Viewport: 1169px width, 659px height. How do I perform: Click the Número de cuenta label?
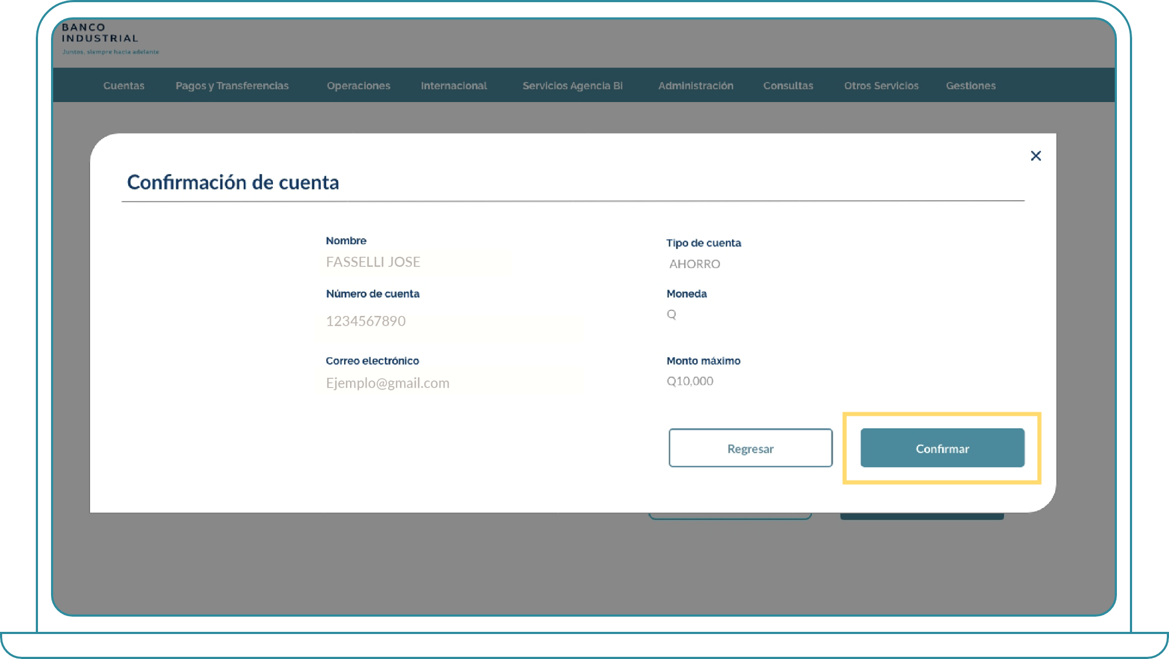click(372, 294)
